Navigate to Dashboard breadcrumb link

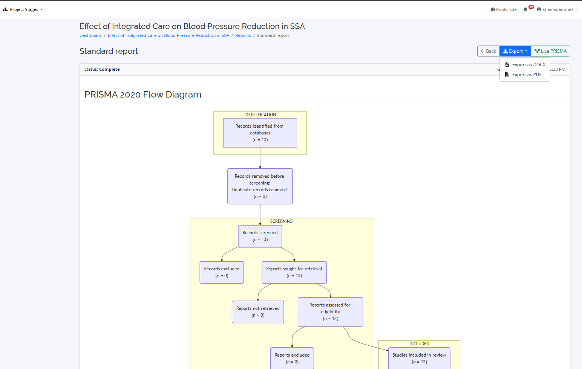[90, 35]
